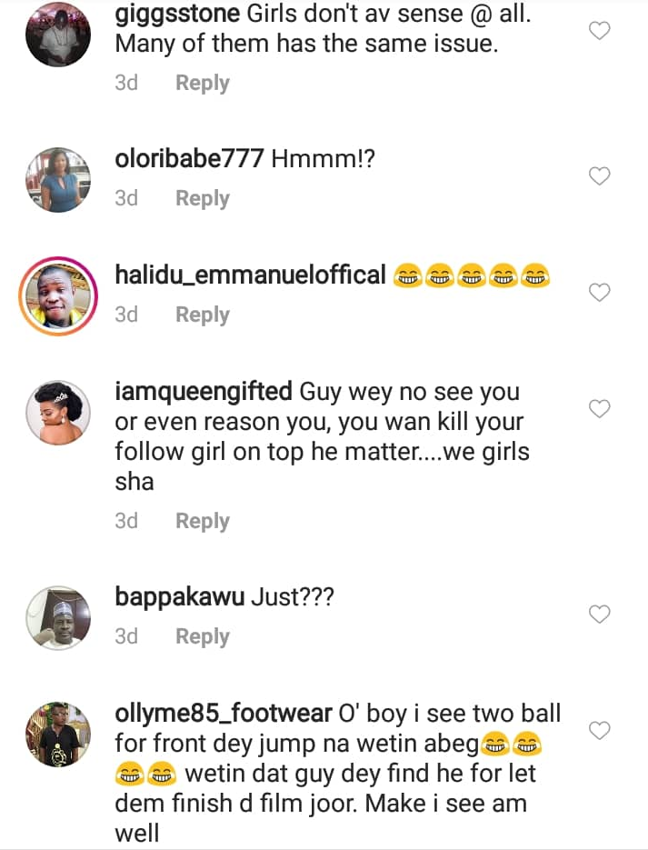Like the ollyme85_footwear comment
Image resolution: width=648 pixels, height=850 pixels.
pyautogui.click(x=600, y=731)
